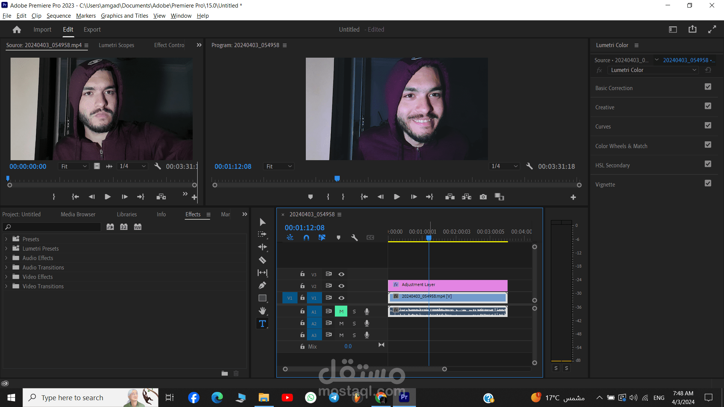This screenshot has width=724, height=407.
Task: Click 32-bit Color effects filter icon
Action: tap(124, 227)
